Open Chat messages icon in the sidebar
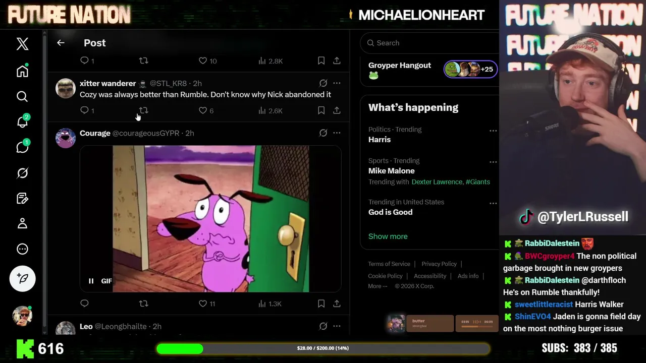 coord(22,147)
